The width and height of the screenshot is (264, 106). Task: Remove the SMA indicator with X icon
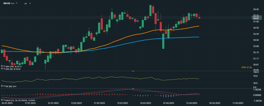(x=4, y=66)
